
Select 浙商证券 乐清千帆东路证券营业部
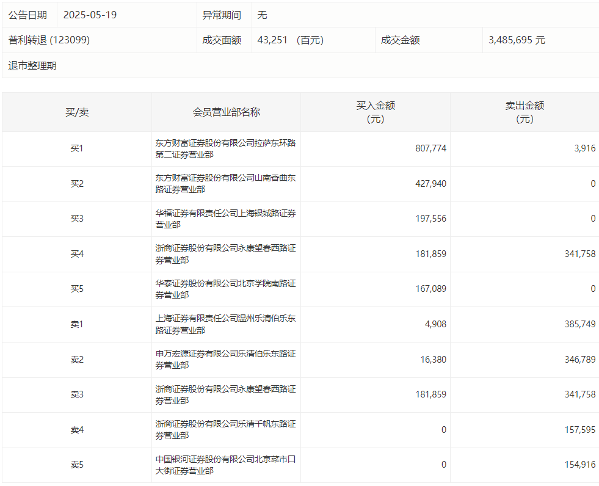point(225,430)
